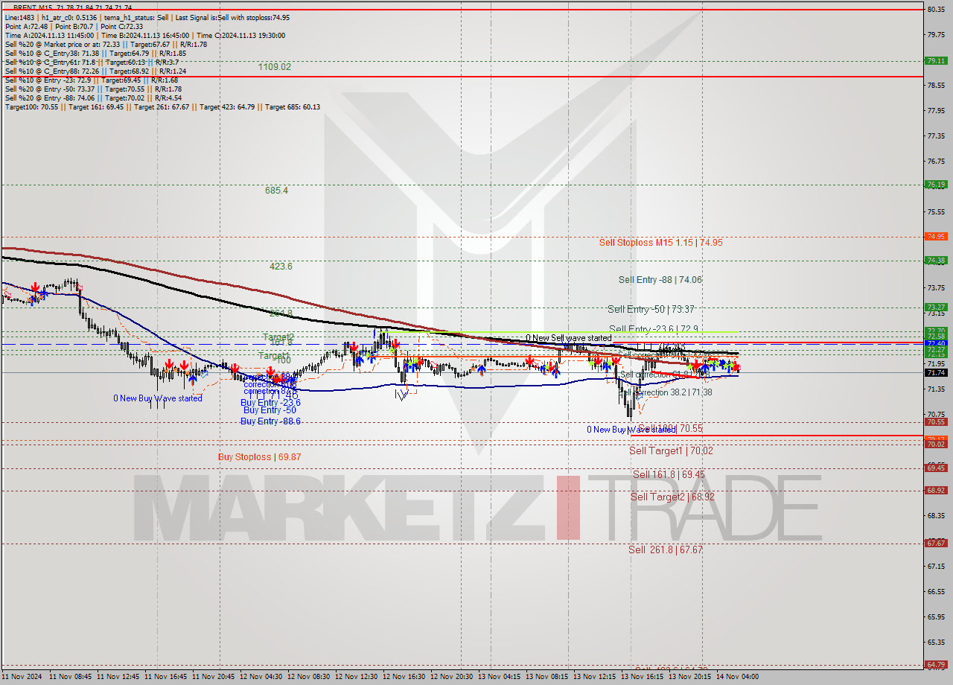
Task: Click the 'Time A:2024.11.13 11:45:00' info line
Action: pyautogui.click(x=144, y=35)
